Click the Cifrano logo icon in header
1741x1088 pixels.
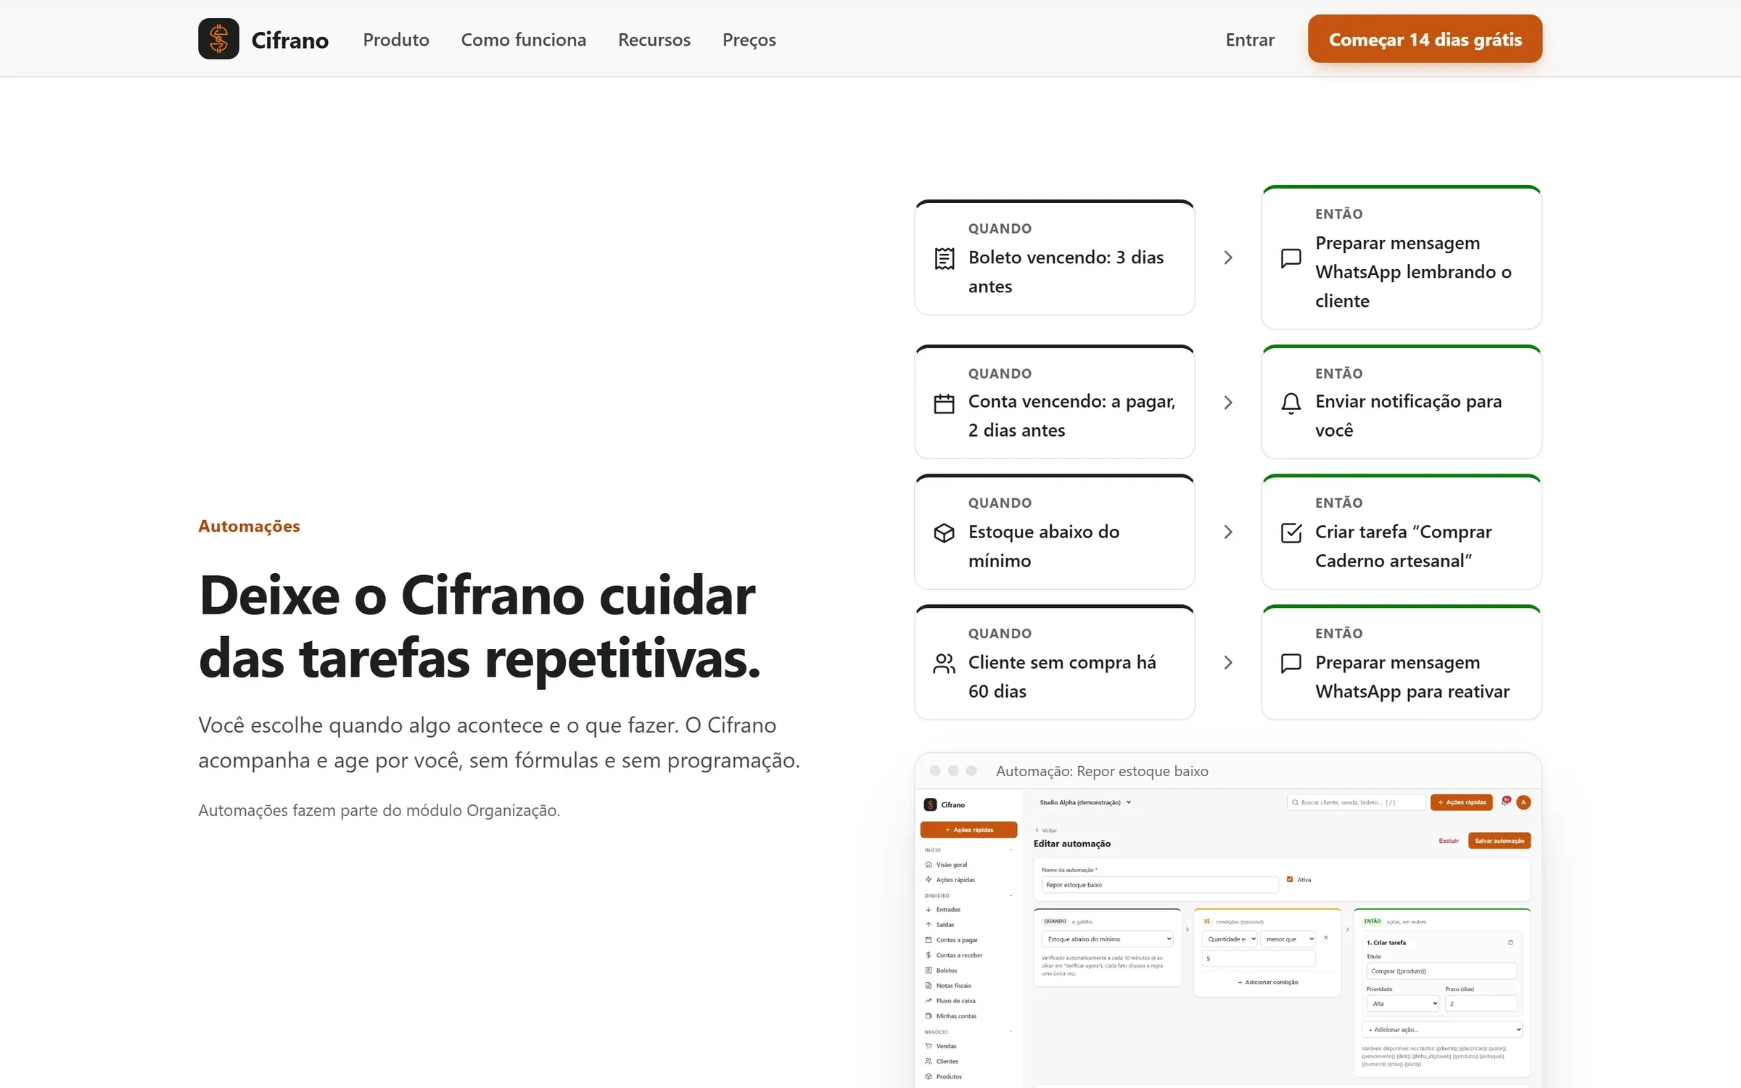218,39
